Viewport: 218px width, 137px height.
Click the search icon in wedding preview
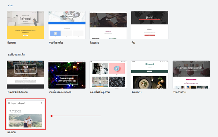click(x=42, y=103)
